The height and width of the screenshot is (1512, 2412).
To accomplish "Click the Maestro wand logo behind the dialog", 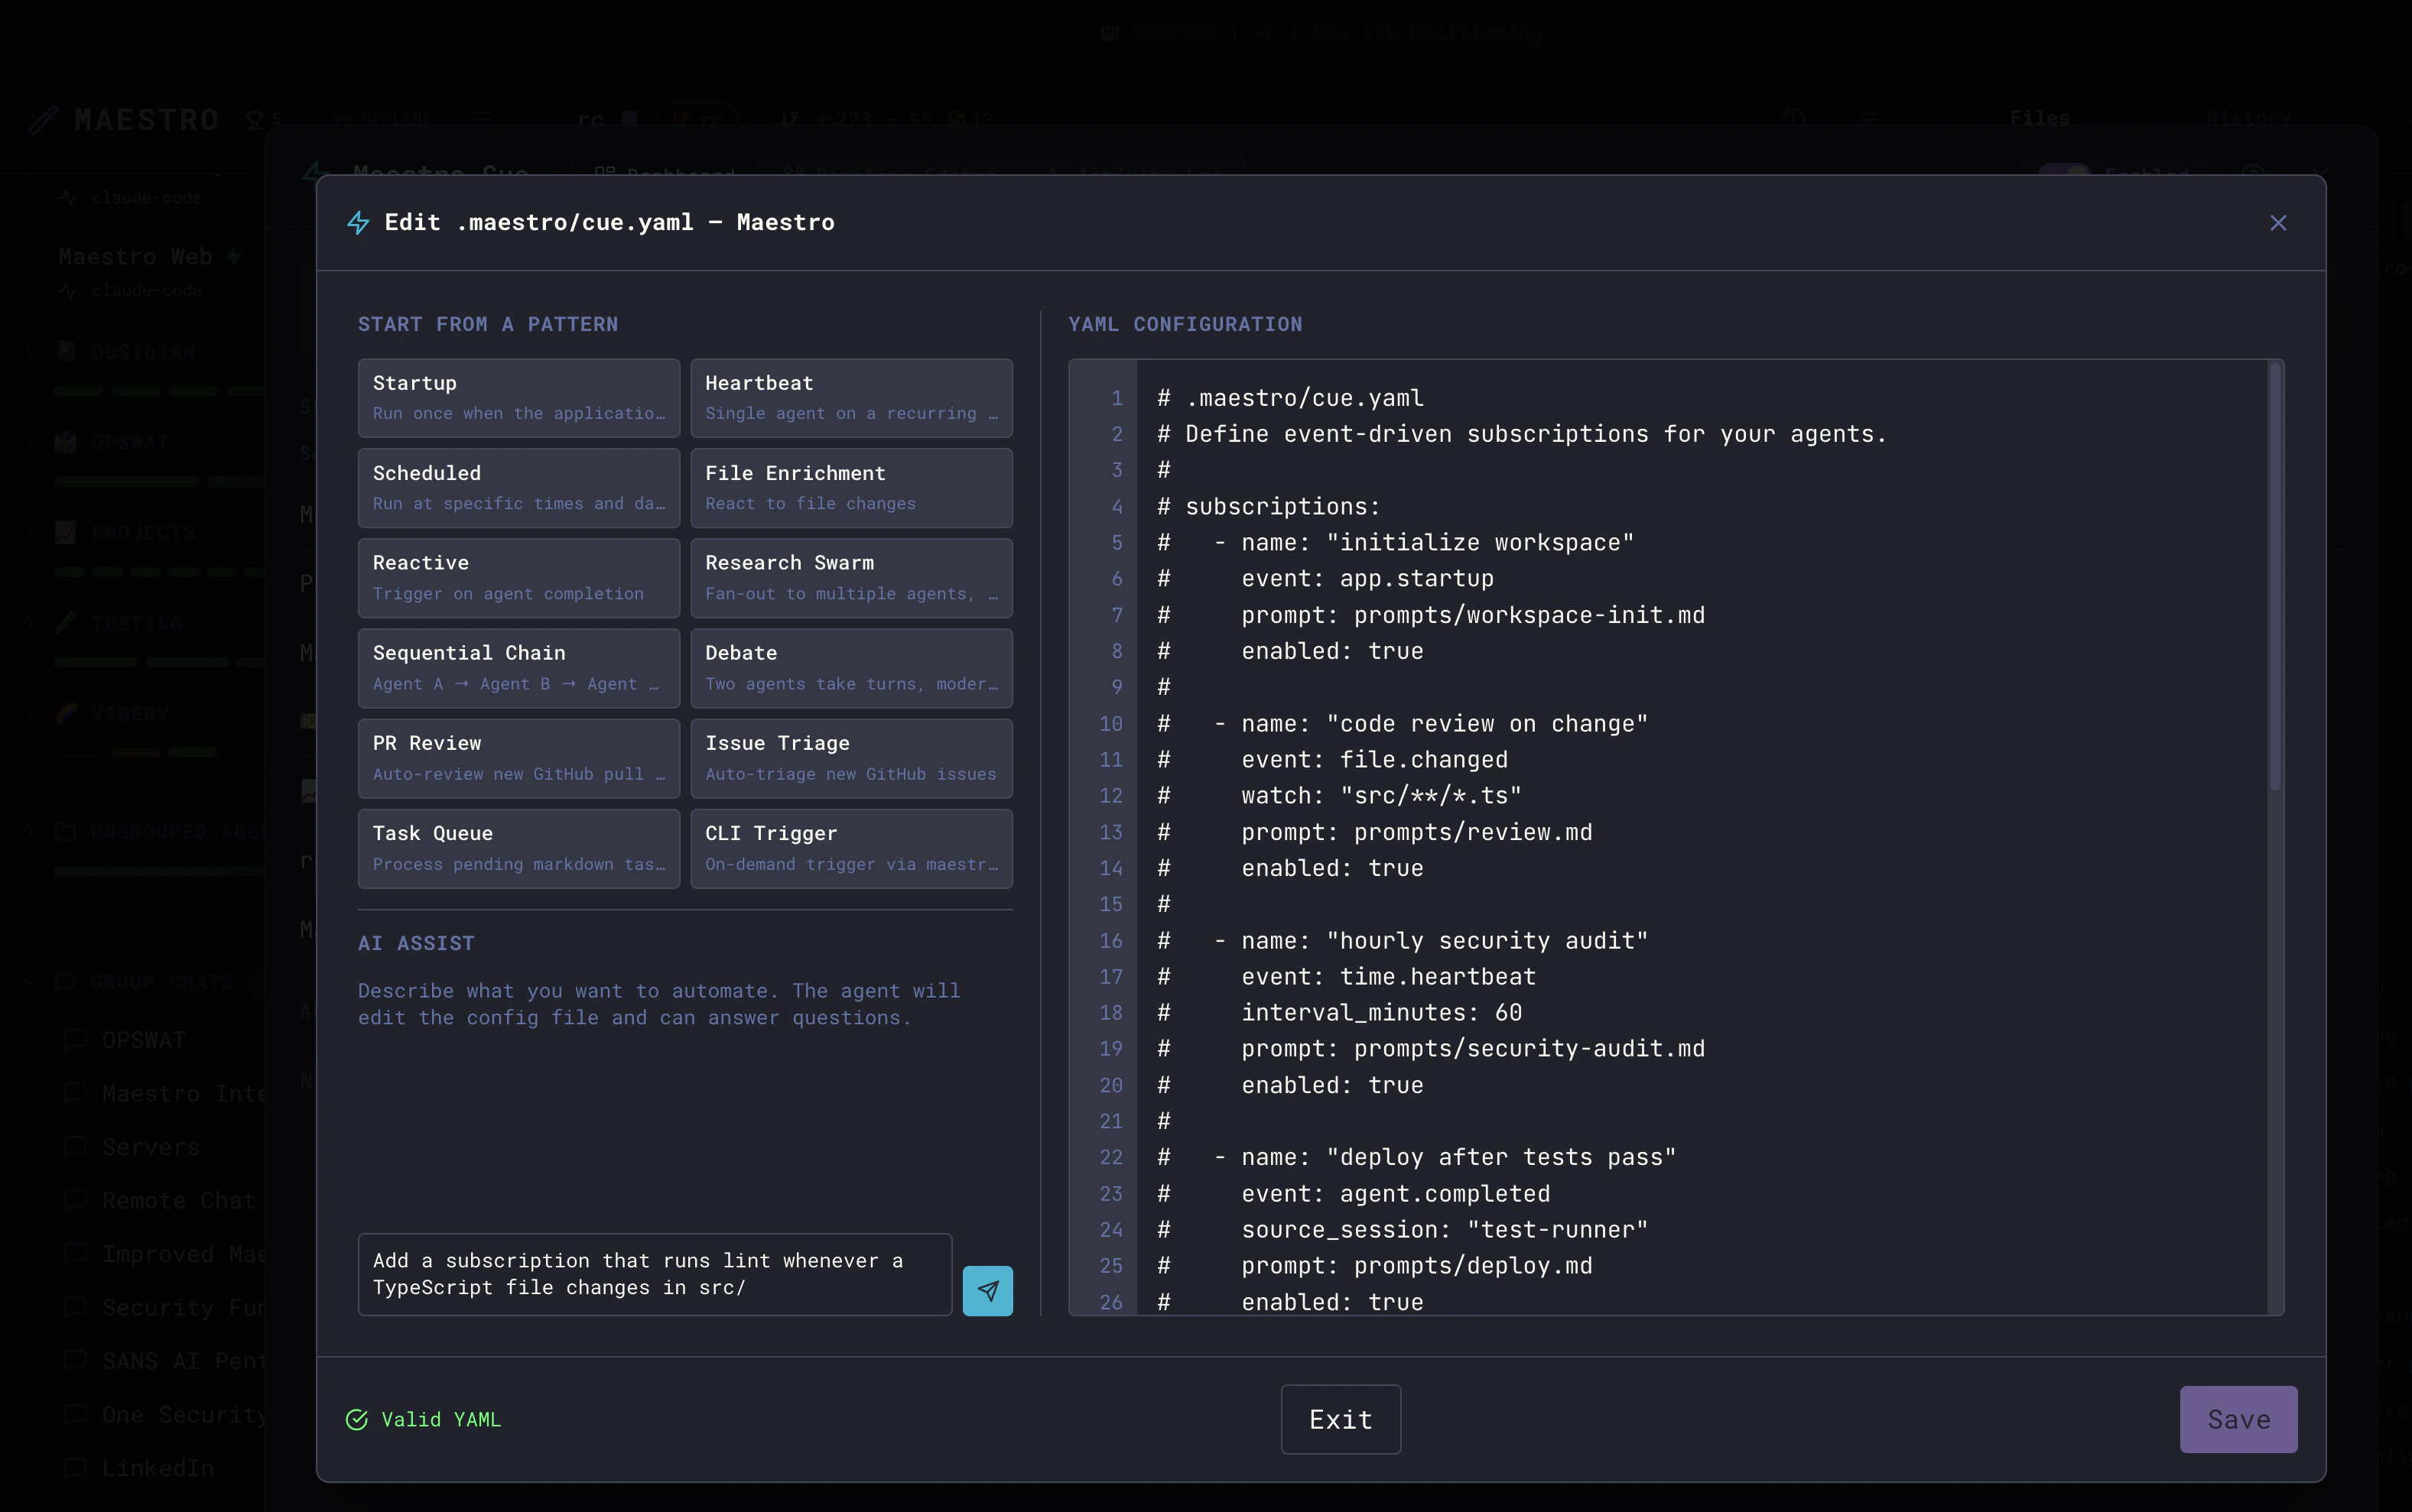I will click(43, 120).
